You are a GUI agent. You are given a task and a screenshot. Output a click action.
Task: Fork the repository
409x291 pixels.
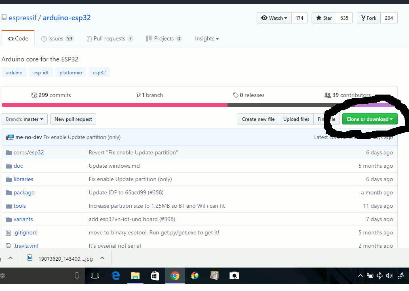tap(369, 18)
